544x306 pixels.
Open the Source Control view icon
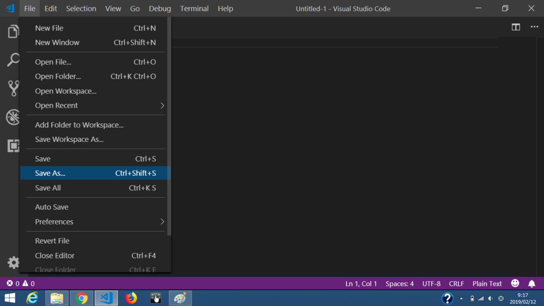point(13,88)
